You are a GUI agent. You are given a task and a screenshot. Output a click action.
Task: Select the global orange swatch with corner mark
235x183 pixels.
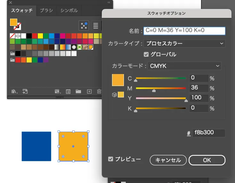pyautogui.click(x=91, y=47)
